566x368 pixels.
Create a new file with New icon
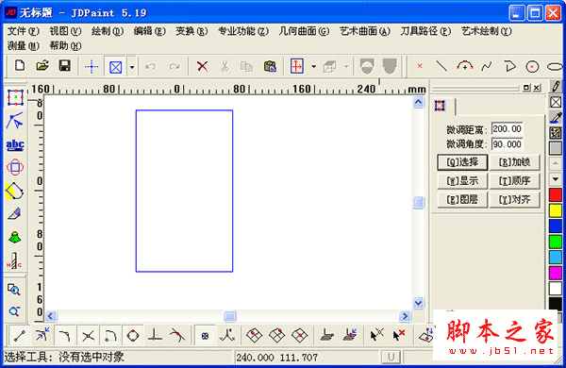20,66
